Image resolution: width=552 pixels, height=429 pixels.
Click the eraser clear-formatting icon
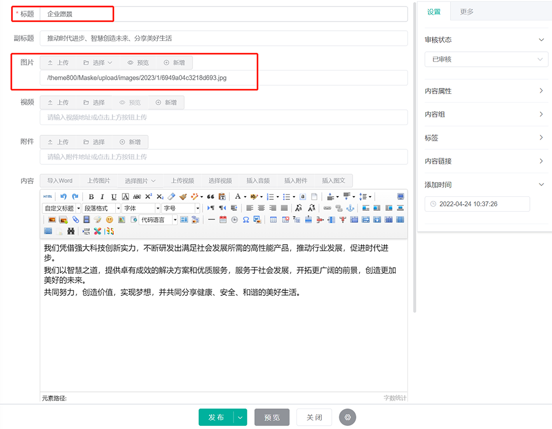point(171,197)
